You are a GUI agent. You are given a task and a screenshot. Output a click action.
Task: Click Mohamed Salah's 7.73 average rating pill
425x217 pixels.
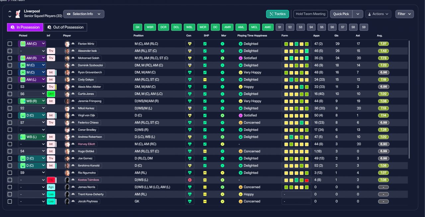(383, 58)
